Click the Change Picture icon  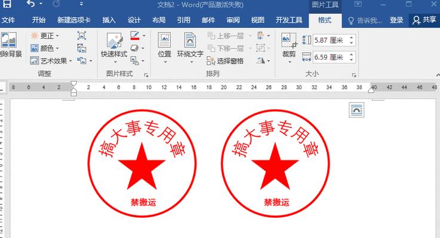coord(82,48)
